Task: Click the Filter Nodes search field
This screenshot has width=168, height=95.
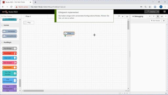Action: (11, 16)
